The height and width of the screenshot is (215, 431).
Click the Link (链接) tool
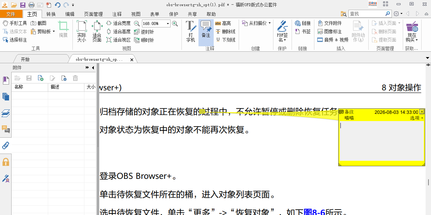coord(303,23)
